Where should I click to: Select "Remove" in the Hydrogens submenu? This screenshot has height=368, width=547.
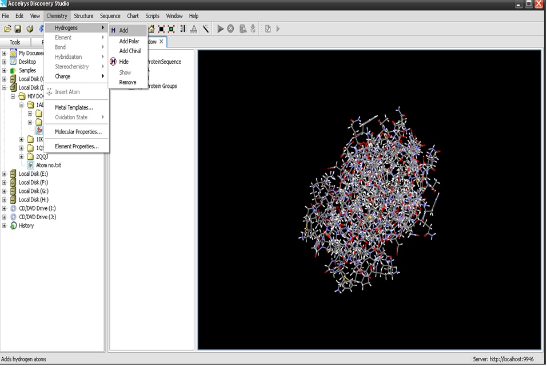click(x=127, y=82)
